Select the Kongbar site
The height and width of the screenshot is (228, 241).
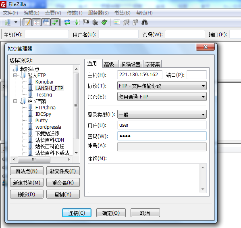[x=45, y=82]
